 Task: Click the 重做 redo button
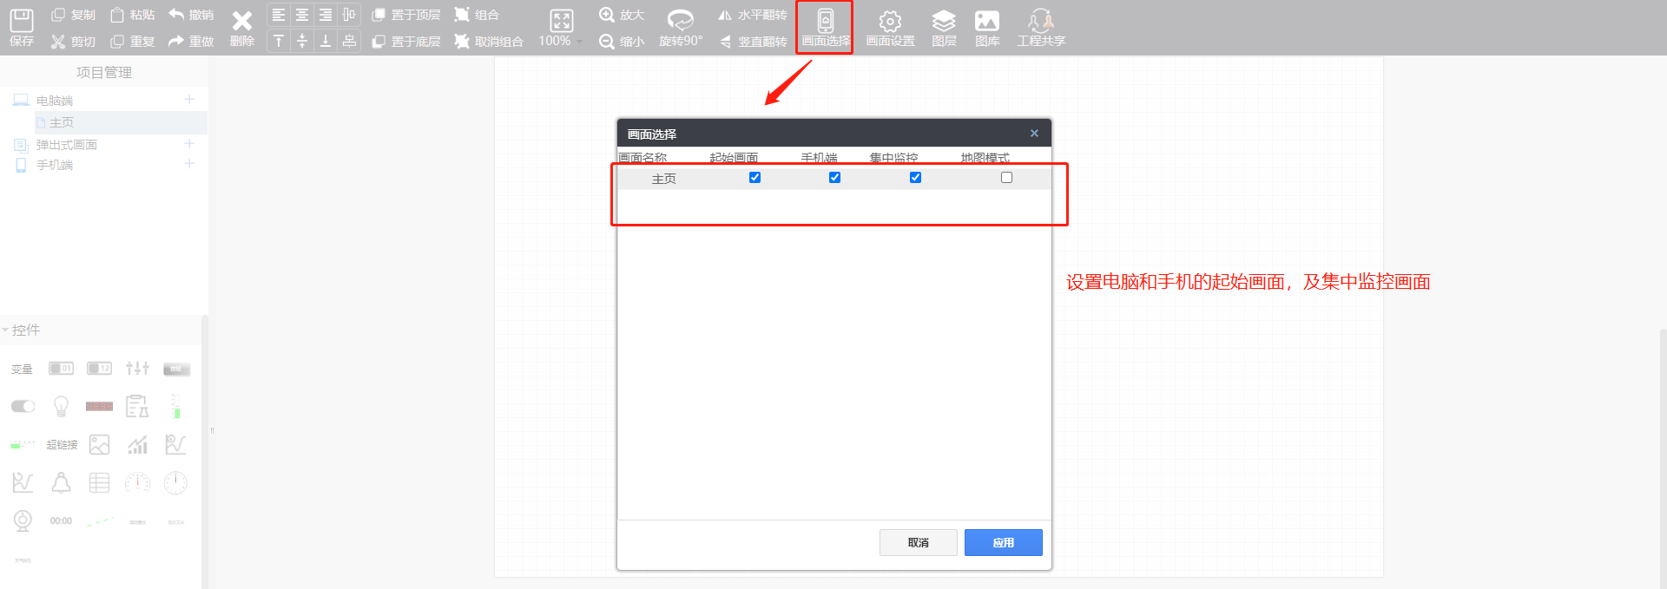191,42
